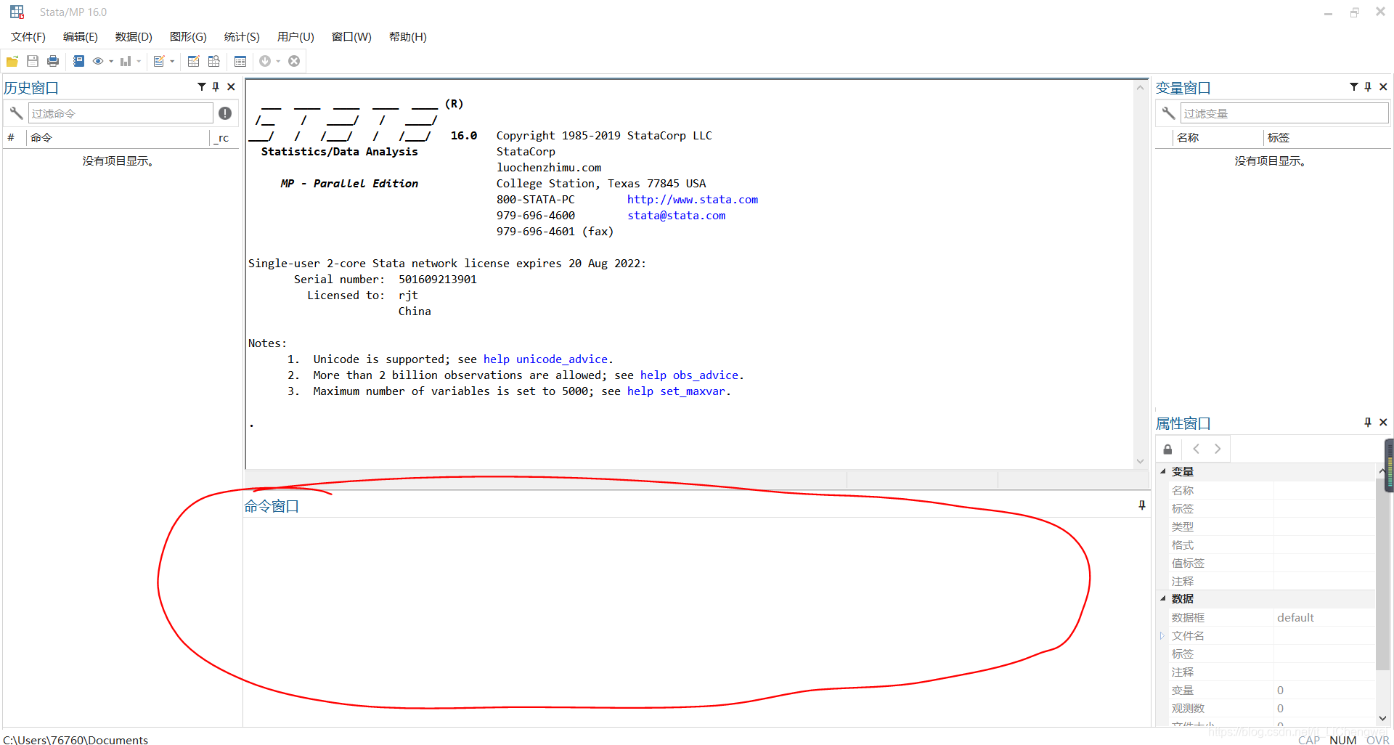Open the 用户(U) menu
Image resolution: width=1394 pixels, height=745 pixels.
[295, 36]
